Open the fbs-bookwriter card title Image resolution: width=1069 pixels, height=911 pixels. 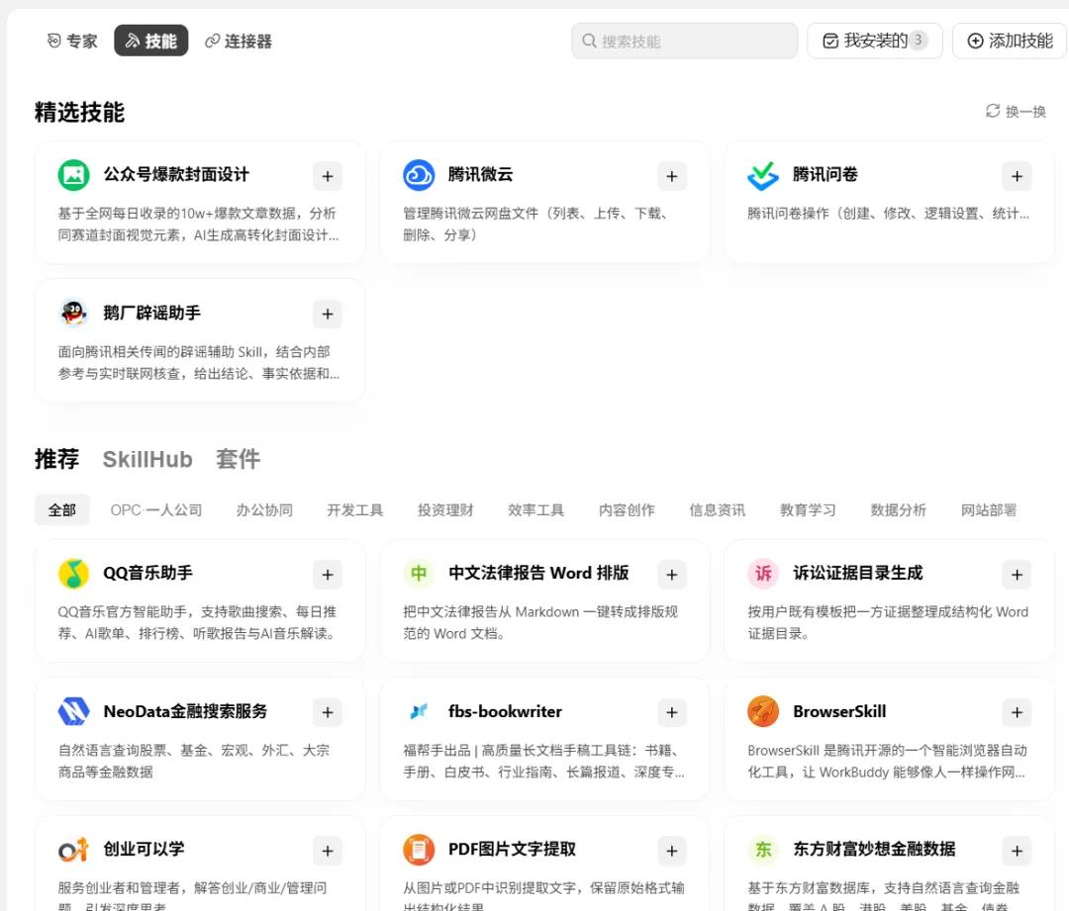(x=505, y=711)
